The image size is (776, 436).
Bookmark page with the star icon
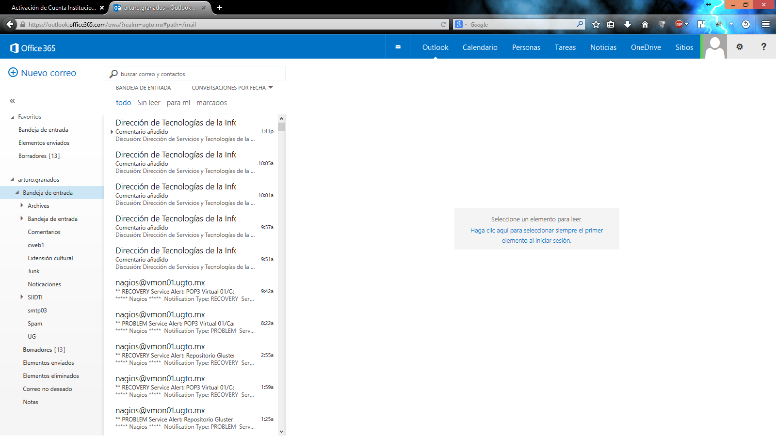[x=596, y=24]
